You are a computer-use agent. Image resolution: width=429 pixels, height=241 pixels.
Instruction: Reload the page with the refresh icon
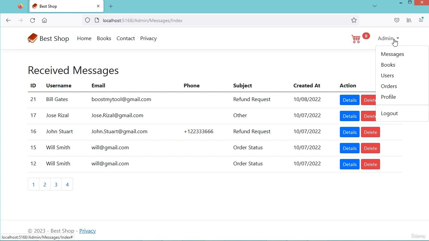(x=33, y=20)
